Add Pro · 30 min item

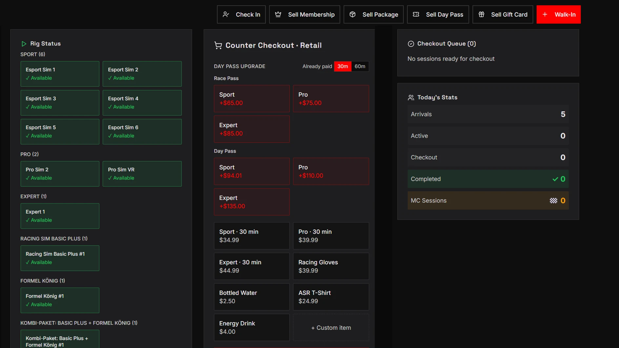pyautogui.click(x=331, y=236)
